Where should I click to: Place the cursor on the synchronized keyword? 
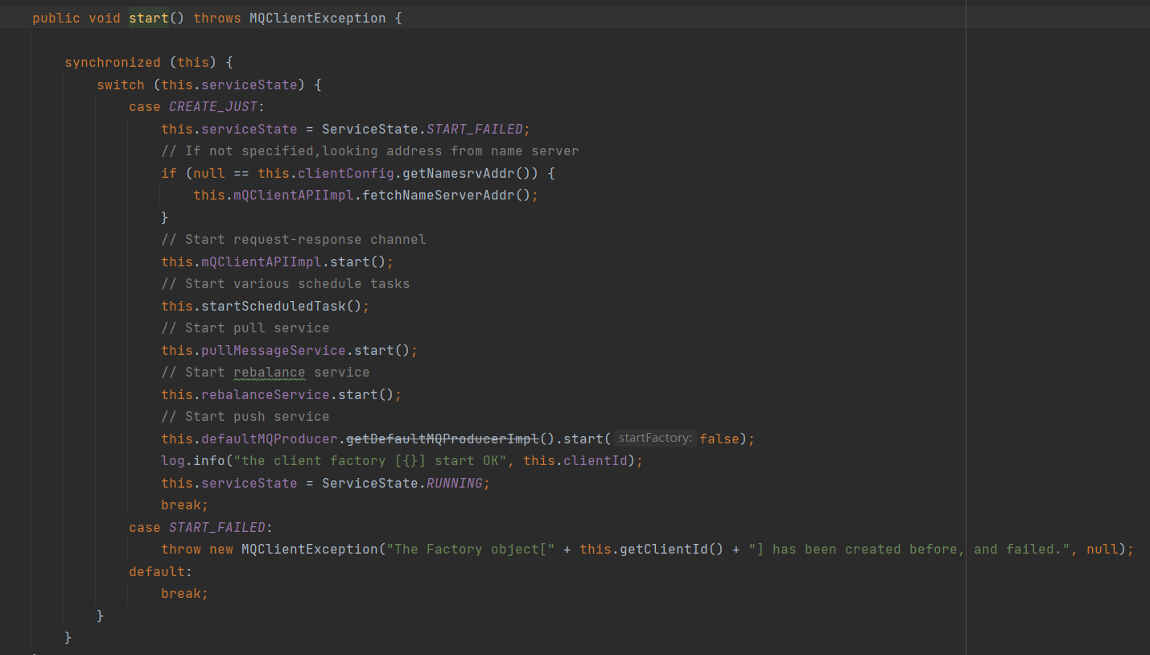(113, 62)
